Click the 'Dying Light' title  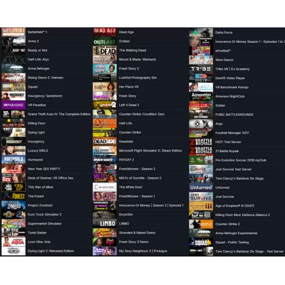[x=36, y=132]
